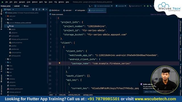This screenshot has height=102, width=182.
Task: Click android breadcrumb in navigation bar
Action: [x=17, y=6]
